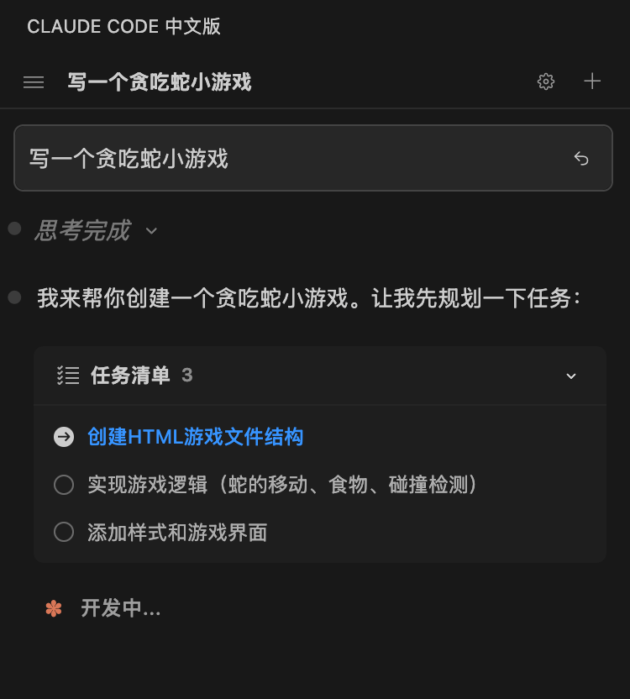Click the CLAUDE CODE 中文版 panel title
Viewport: 630px width, 699px height.
point(123,26)
